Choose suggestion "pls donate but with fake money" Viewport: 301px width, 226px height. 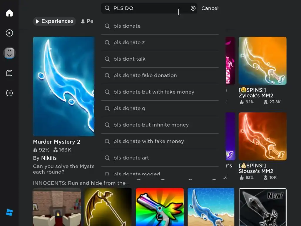160,92
